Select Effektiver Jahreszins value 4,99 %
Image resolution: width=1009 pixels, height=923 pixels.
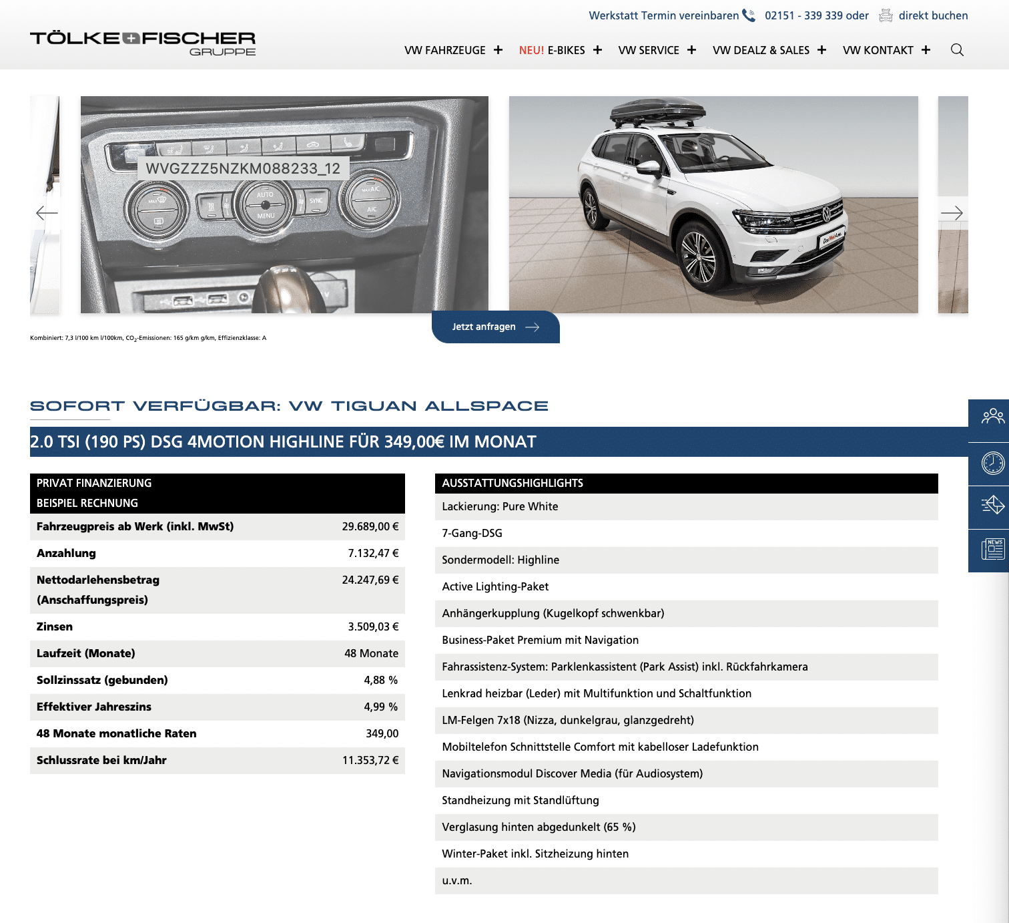click(380, 707)
